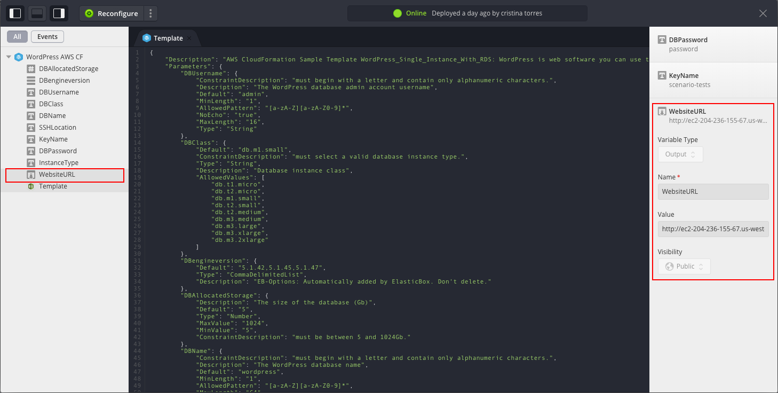778x393 pixels.
Task: Click the text icon beside InstanceType
Action: [x=31, y=163]
